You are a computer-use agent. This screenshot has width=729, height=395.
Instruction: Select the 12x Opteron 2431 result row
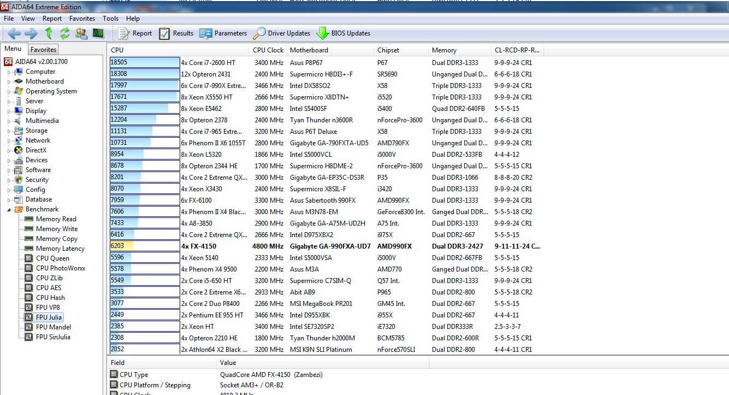[327, 74]
